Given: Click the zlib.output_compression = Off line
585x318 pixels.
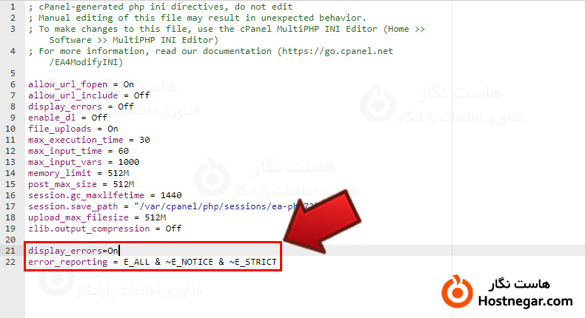Looking at the screenshot, I should (105, 229).
